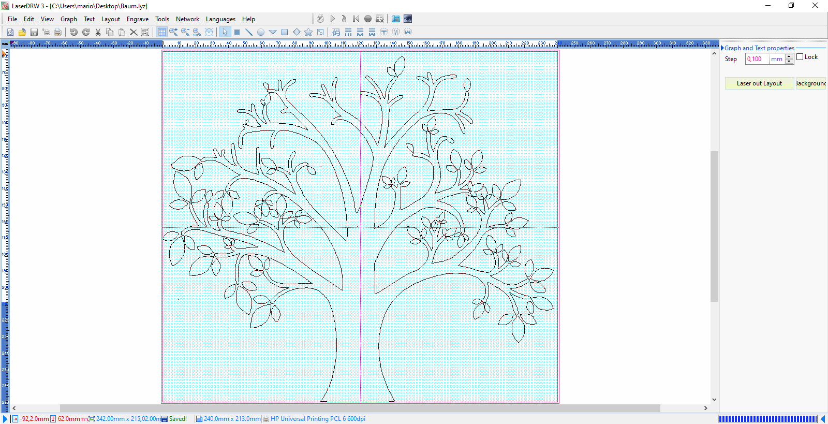Click the skip to start icon
Image resolution: width=828 pixels, height=424 pixels.
[356, 19]
